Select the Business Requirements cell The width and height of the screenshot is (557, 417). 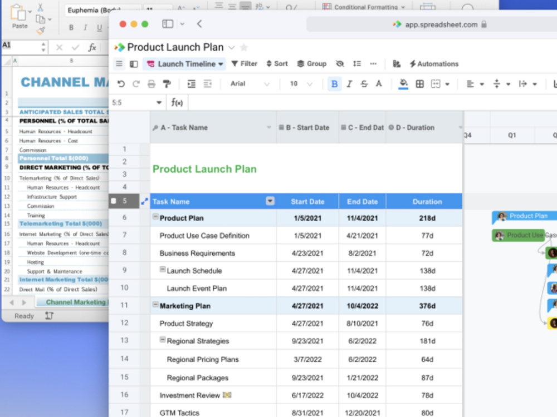(213, 253)
